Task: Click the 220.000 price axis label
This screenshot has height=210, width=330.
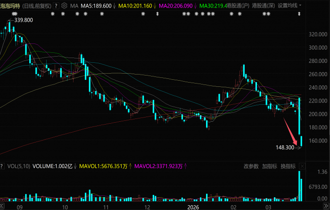Action: (x=318, y=101)
